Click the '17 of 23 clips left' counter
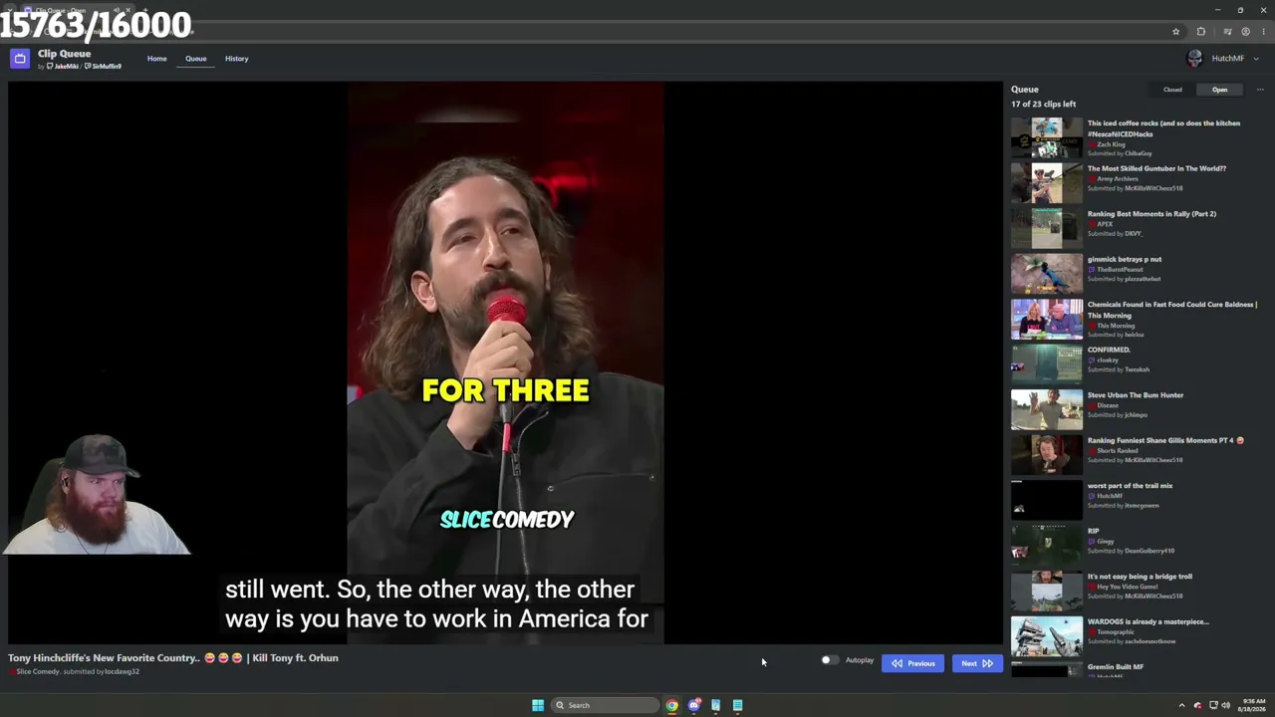1275x717 pixels. pos(1043,105)
